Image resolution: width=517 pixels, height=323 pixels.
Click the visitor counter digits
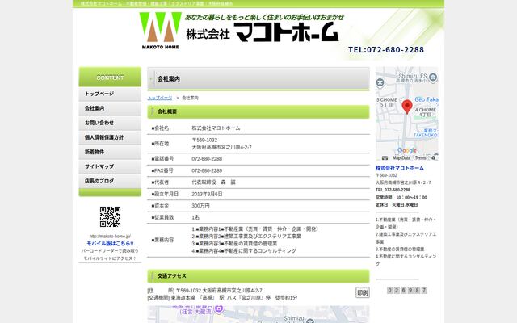407,291
